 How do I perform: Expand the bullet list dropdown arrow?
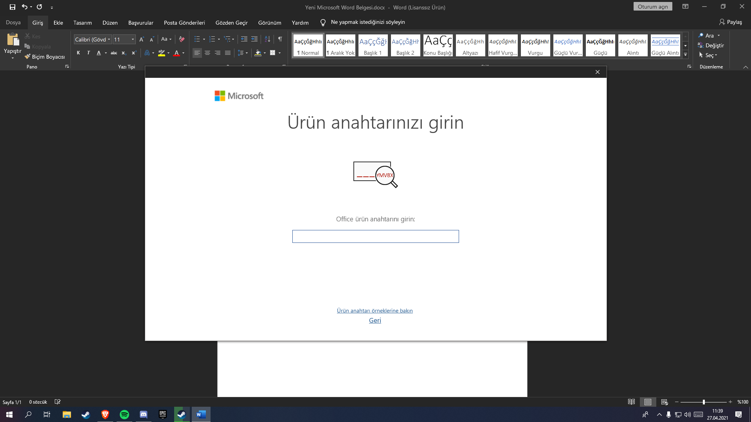[x=204, y=39]
